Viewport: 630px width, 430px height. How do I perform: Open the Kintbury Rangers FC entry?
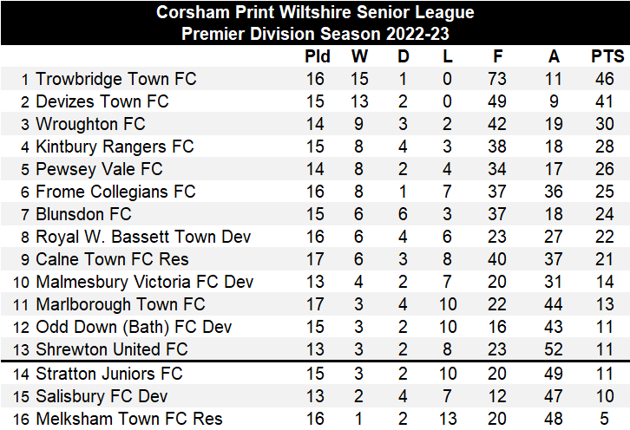pos(115,147)
